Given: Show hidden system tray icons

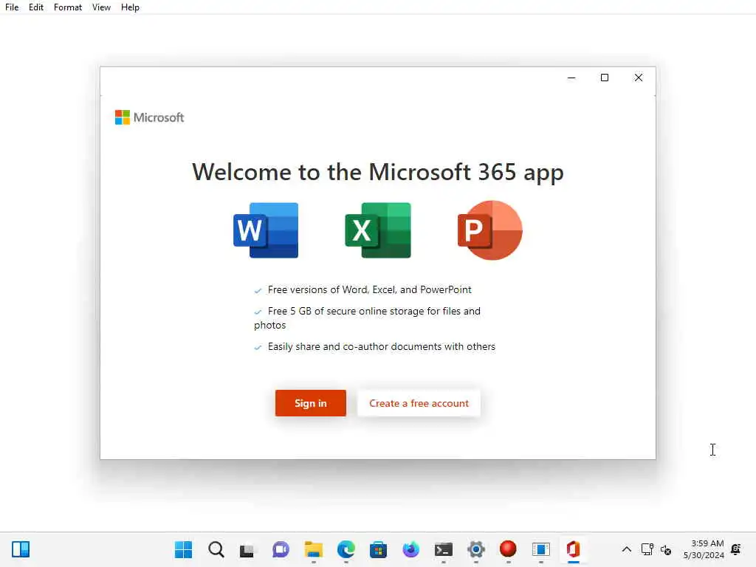Looking at the screenshot, I should (x=626, y=549).
